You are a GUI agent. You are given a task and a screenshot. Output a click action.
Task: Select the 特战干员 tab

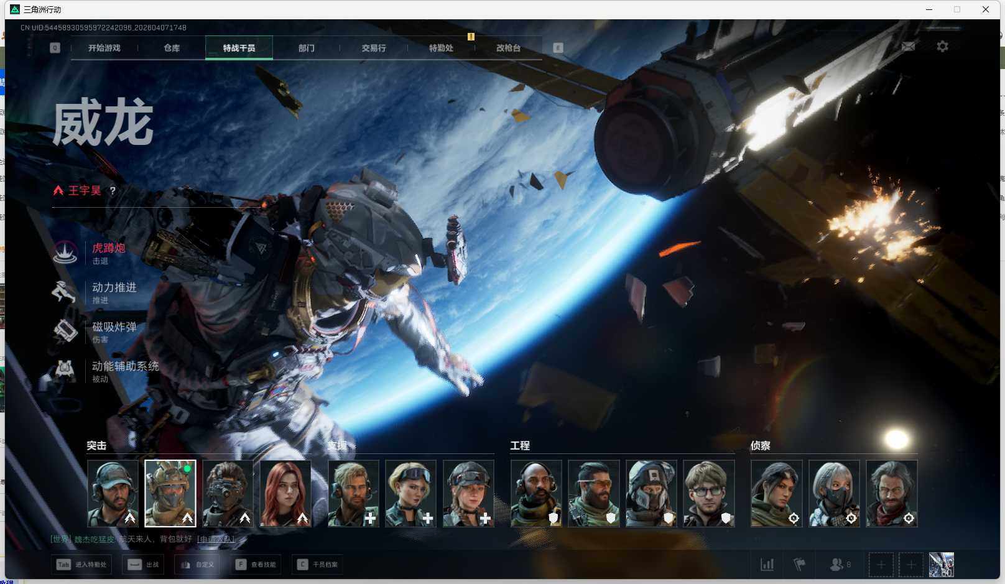(239, 48)
